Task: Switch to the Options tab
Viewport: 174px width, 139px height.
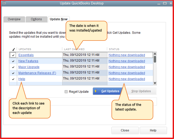Action: [36, 19]
